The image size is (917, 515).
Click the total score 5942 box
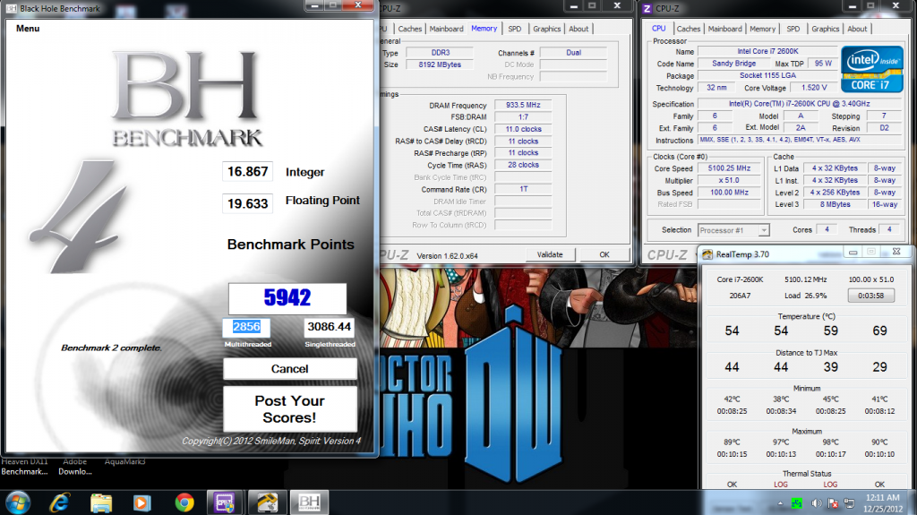click(x=287, y=298)
